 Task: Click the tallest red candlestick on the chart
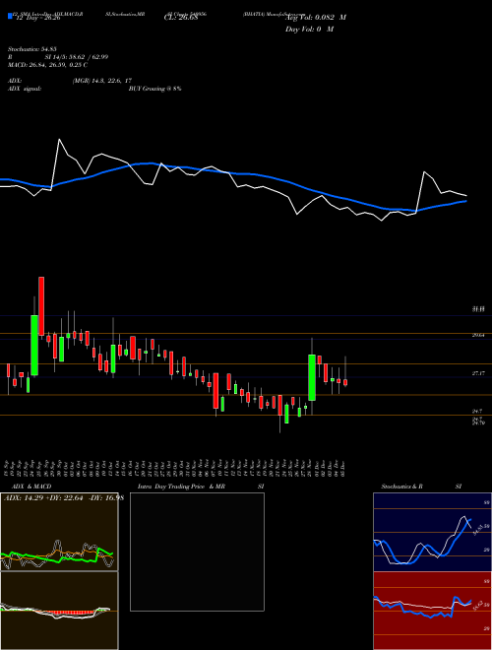pyautogui.click(x=41, y=306)
